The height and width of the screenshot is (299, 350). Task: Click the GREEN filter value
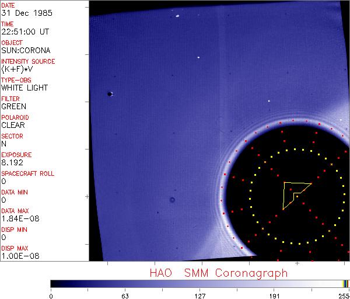coord(13,107)
